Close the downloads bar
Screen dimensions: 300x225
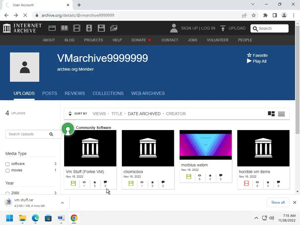click(295, 202)
